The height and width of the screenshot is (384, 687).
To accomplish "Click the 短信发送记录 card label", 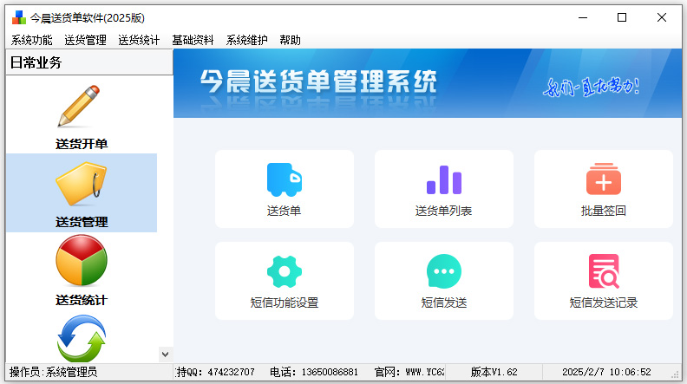I will click(604, 303).
